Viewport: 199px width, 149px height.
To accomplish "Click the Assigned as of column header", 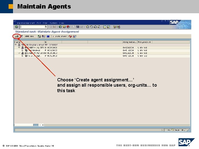I will [130, 42].
